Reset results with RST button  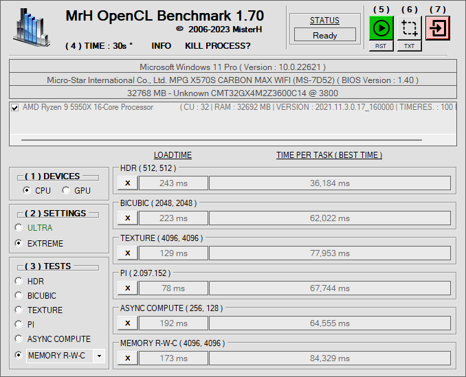(381, 46)
